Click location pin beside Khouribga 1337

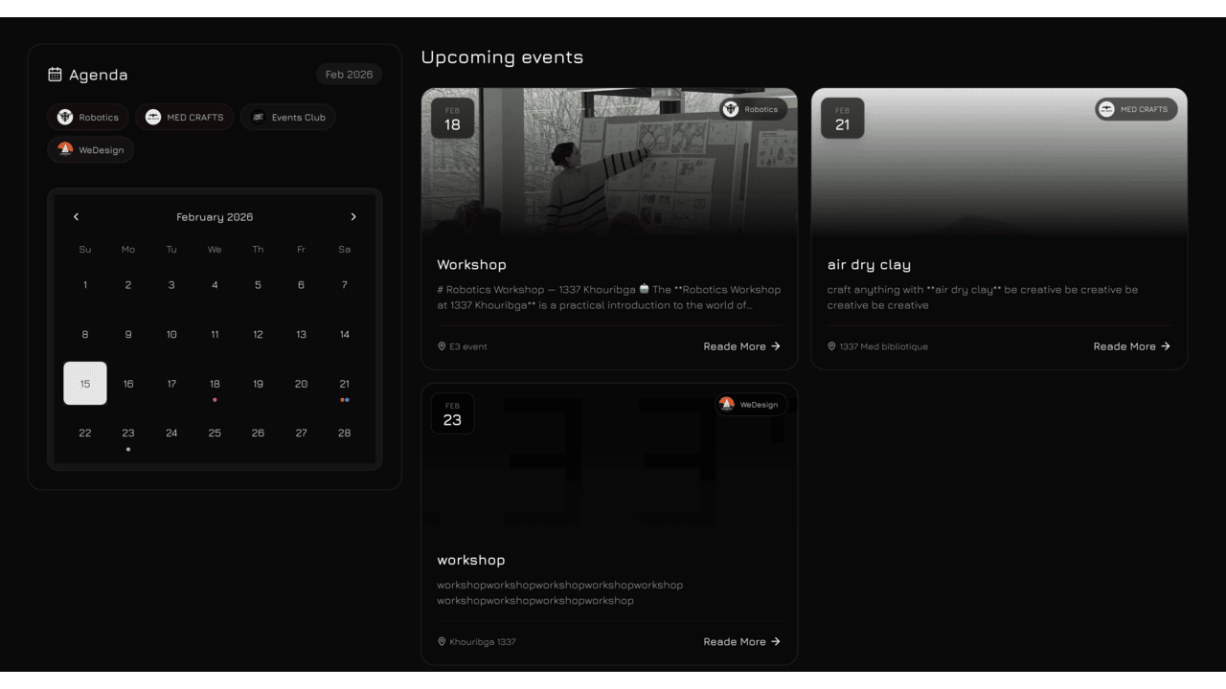tap(442, 642)
